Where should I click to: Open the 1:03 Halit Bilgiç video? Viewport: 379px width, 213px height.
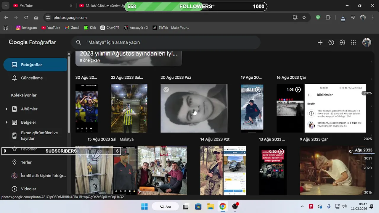290,108
